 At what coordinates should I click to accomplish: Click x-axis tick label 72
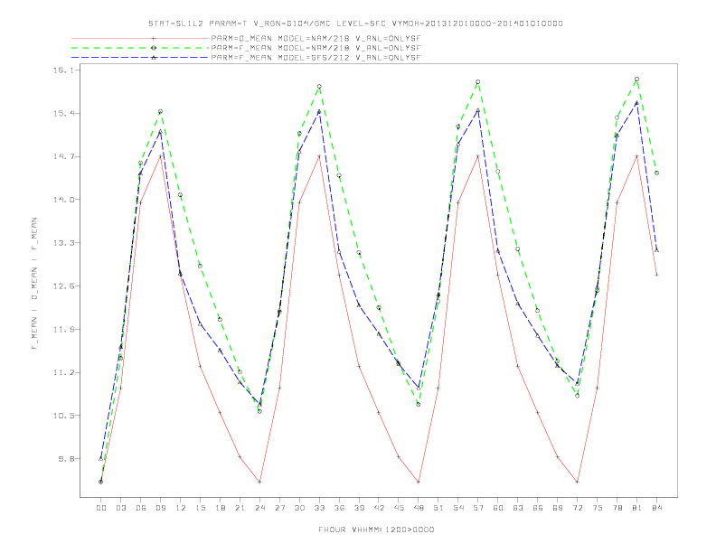click(x=578, y=508)
